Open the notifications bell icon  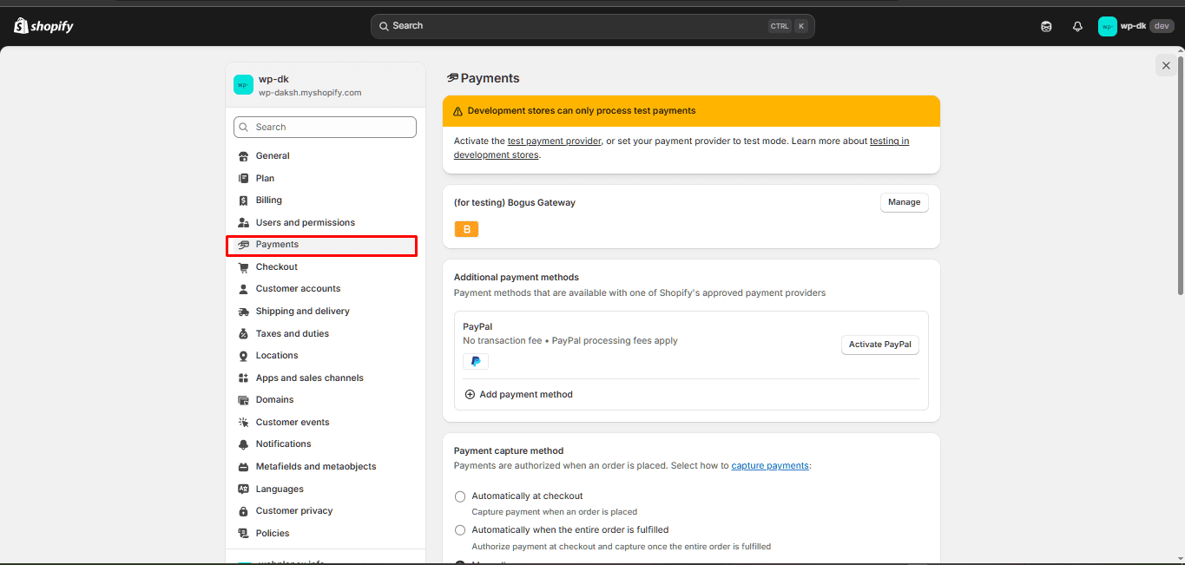[1077, 27]
